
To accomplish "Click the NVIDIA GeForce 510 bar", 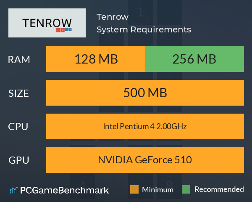I will [145, 160].
